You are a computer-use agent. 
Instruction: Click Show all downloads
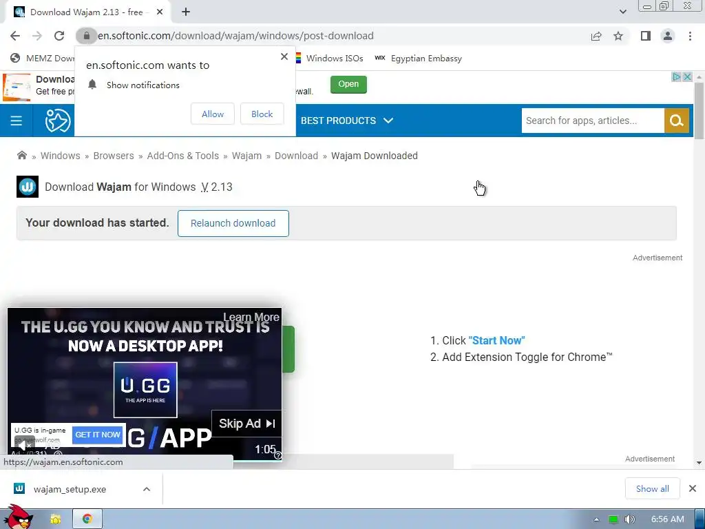click(x=653, y=489)
